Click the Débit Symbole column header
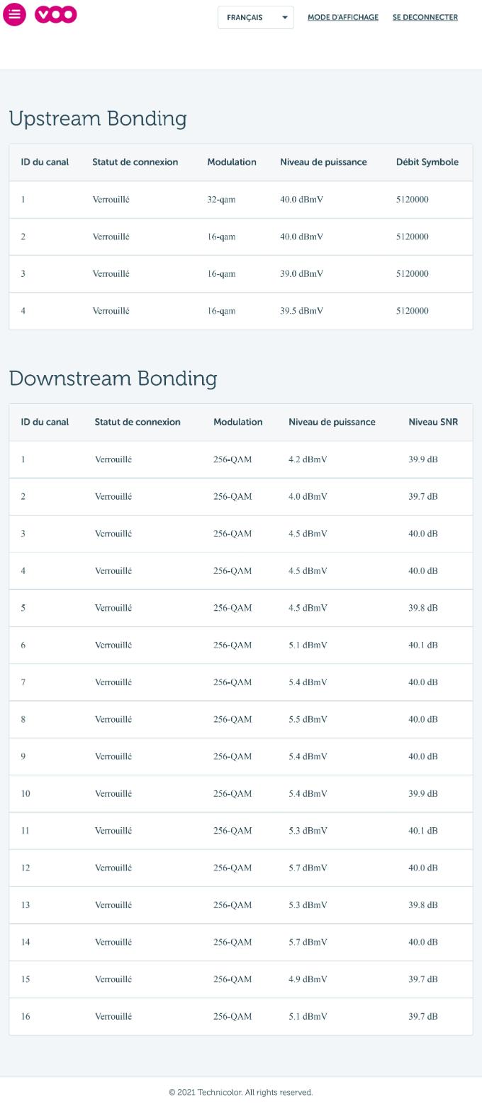 [427, 162]
